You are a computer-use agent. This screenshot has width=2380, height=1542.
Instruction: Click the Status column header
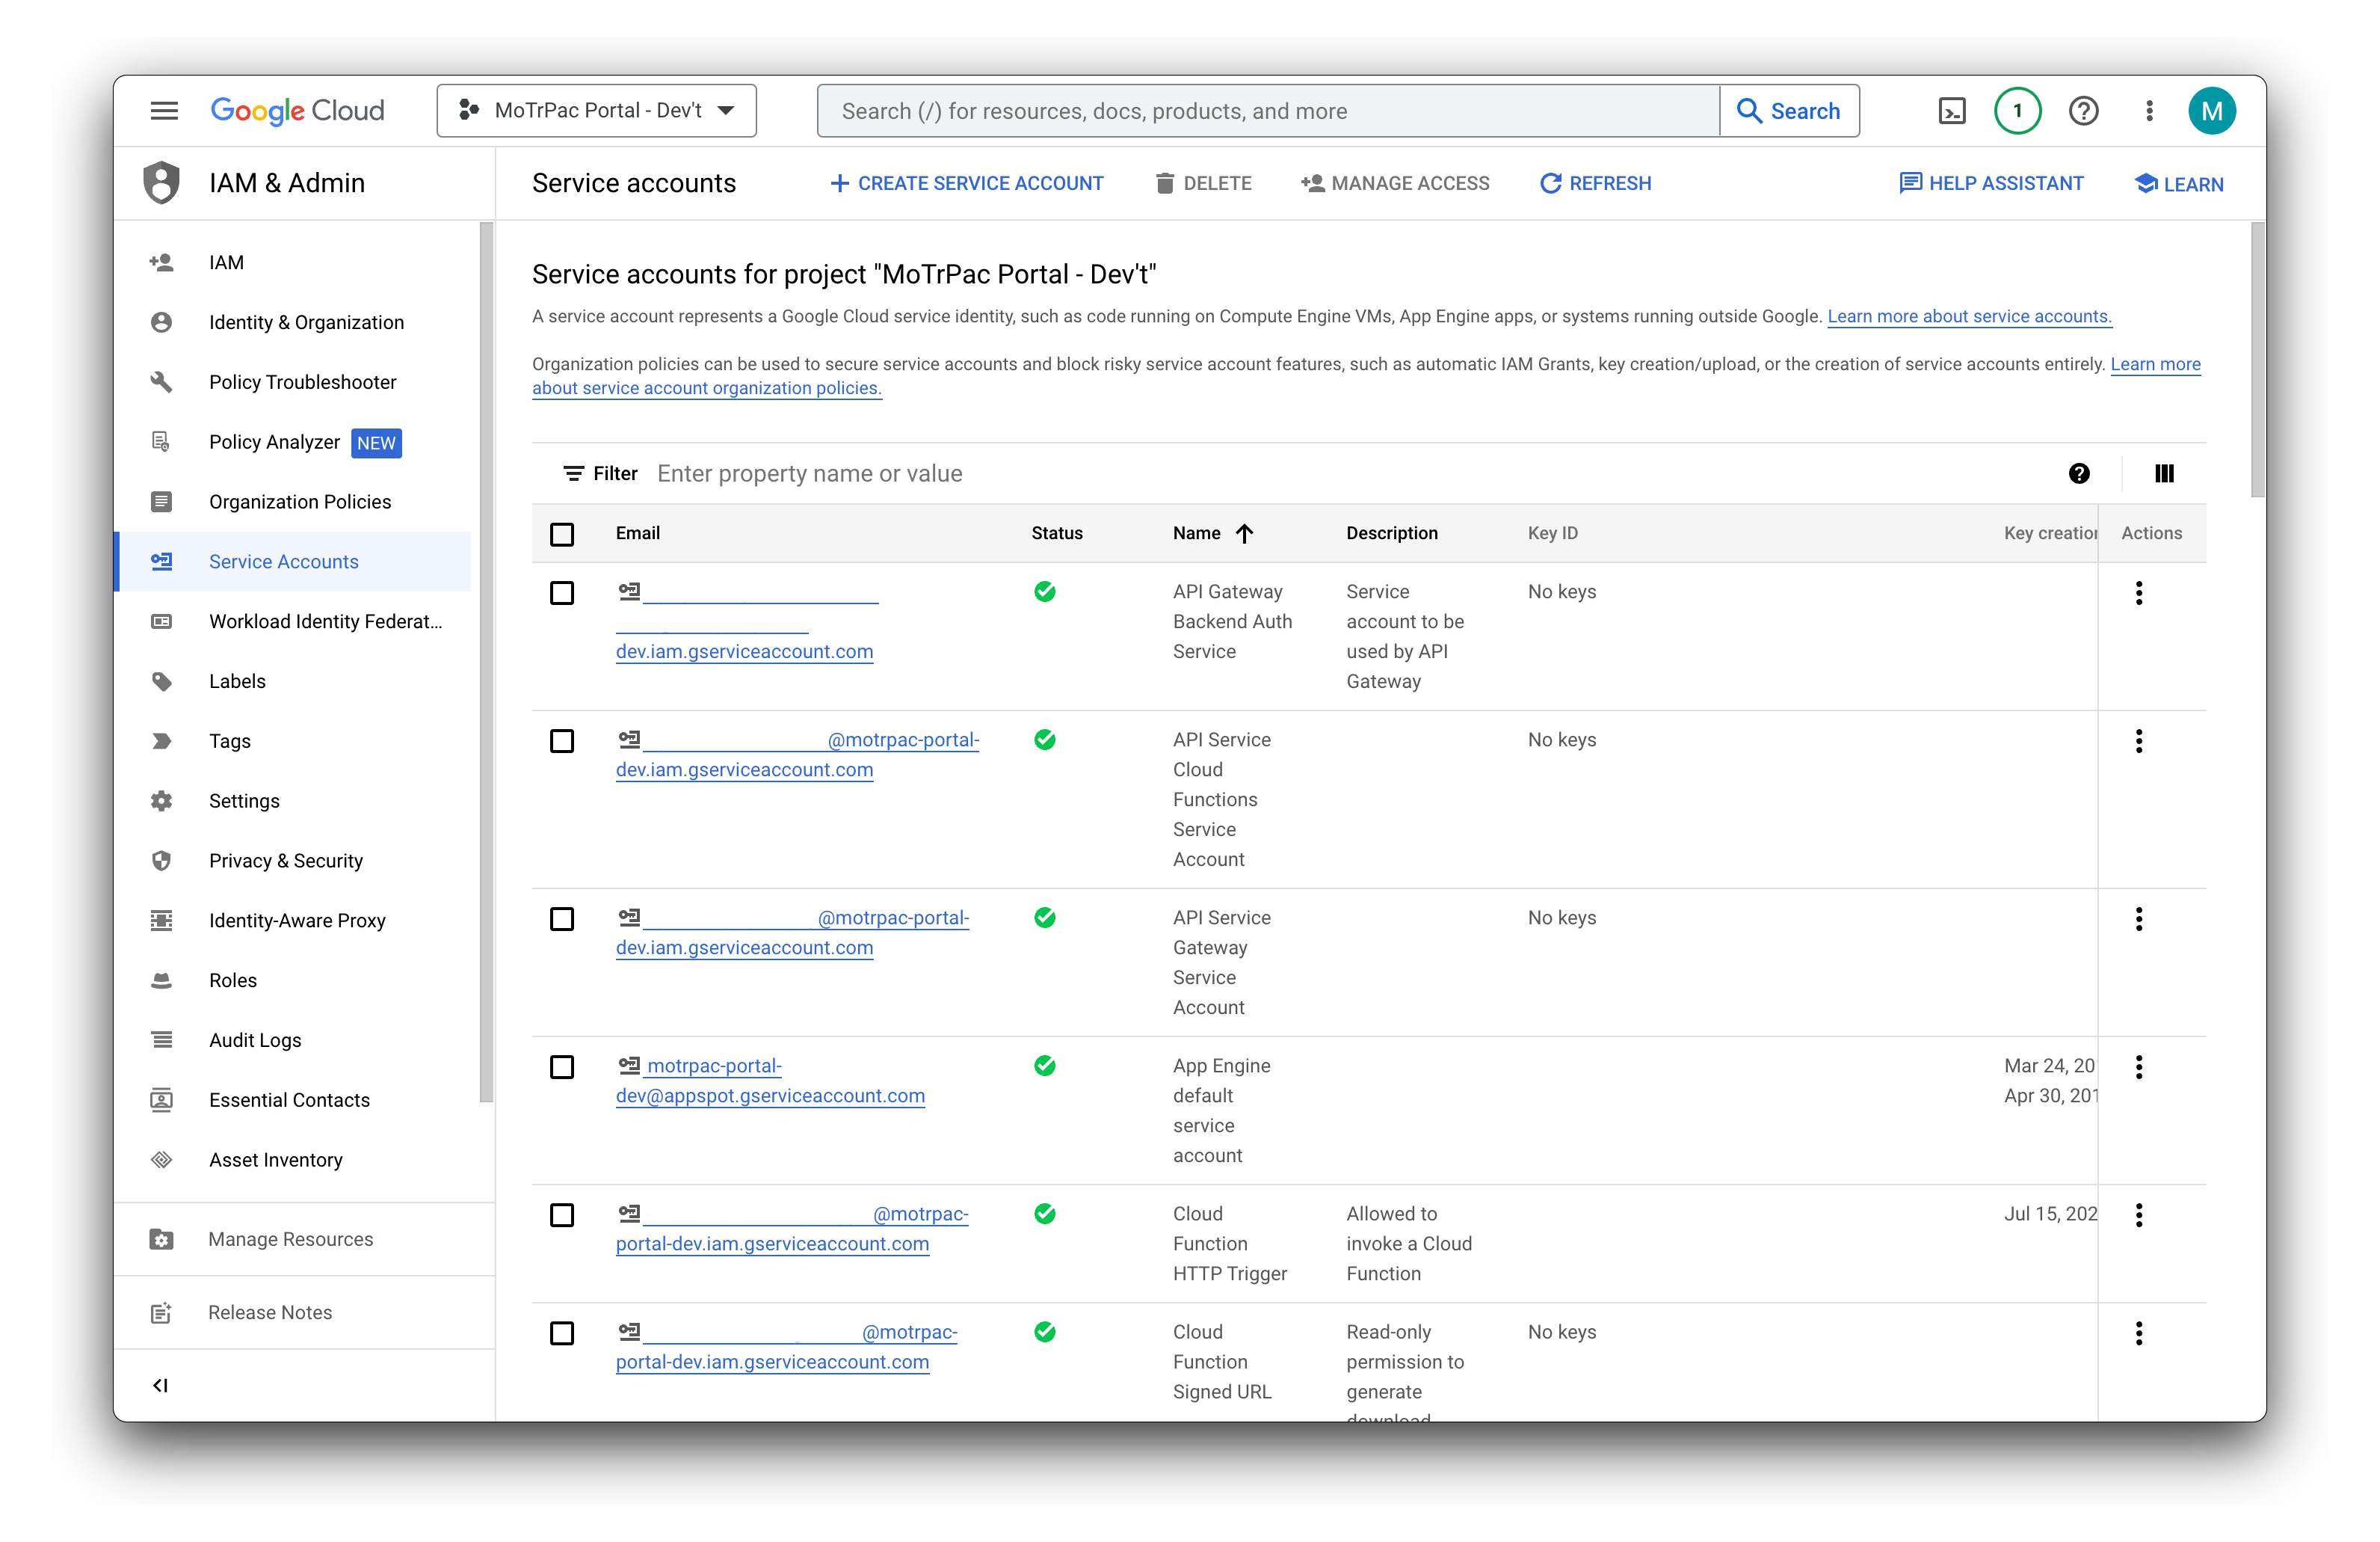coord(1057,533)
